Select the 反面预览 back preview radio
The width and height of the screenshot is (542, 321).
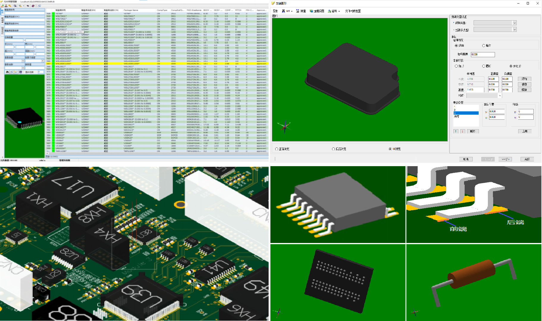point(333,149)
